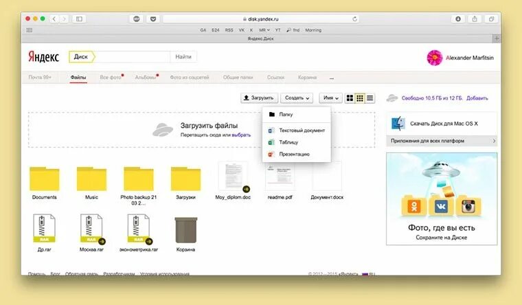Open the Корзина trash bin icon
522x305 pixels.
pyautogui.click(x=185, y=234)
